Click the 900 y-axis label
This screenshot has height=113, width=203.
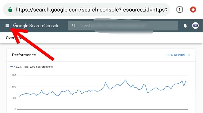tap(14, 75)
